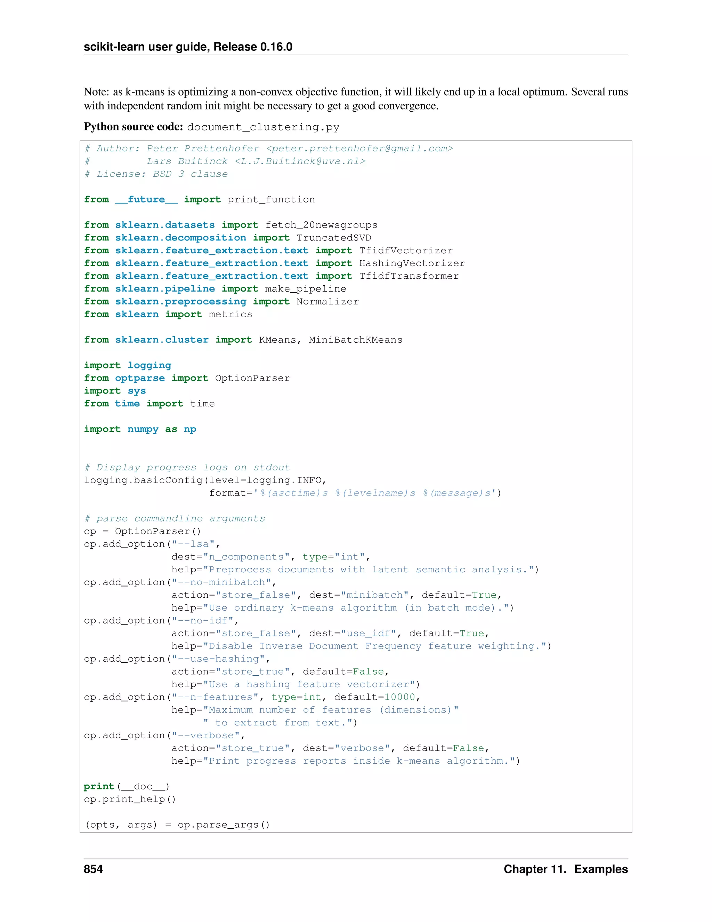Click 'import numpy as np' line
This screenshot has height=922, width=712.
140,429
